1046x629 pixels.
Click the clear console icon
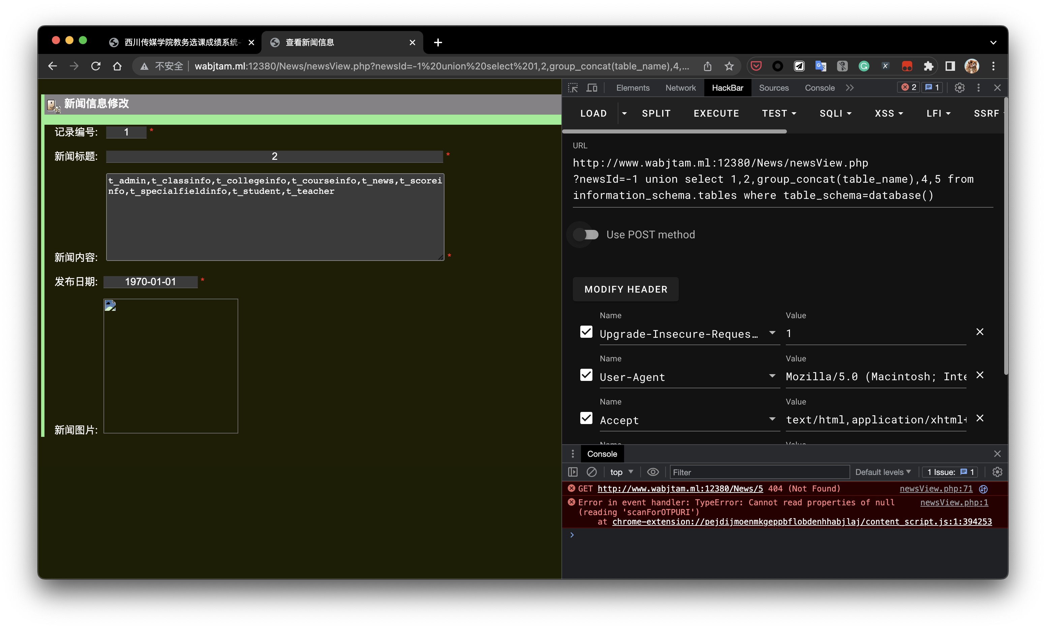pos(591,472)
